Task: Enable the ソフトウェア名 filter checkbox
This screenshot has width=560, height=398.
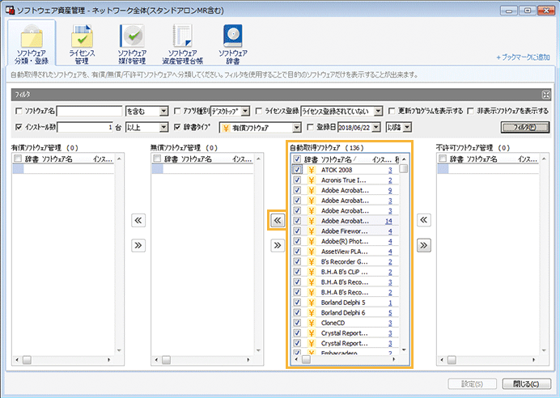Action: coord(19,111)
